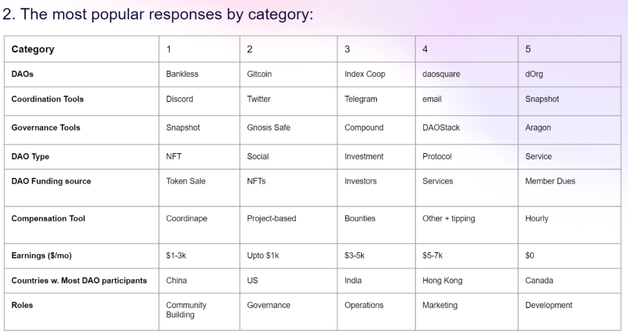Select the 'Hong Kong' country cell
This screenshot has width=628, height=336.
pos(466,281)
